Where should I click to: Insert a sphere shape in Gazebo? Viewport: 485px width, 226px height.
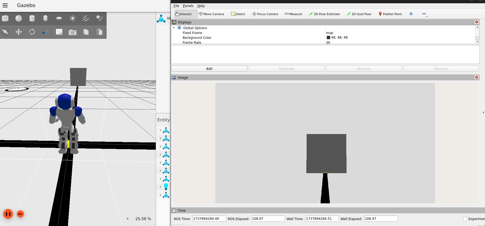[19, 18]
